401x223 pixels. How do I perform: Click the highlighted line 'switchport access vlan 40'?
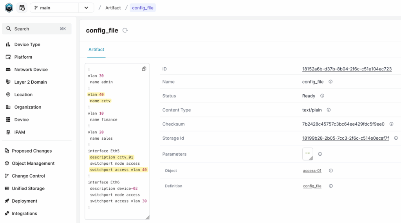(x=118, y=170)
